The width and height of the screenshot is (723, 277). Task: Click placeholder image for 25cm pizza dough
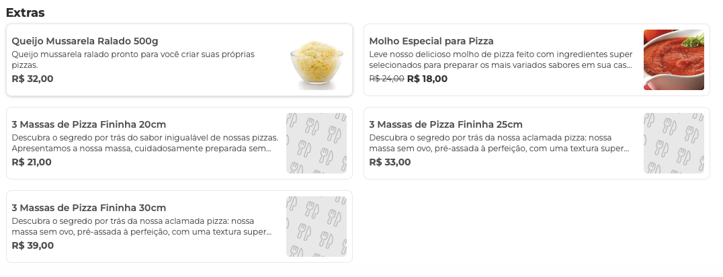673,143
